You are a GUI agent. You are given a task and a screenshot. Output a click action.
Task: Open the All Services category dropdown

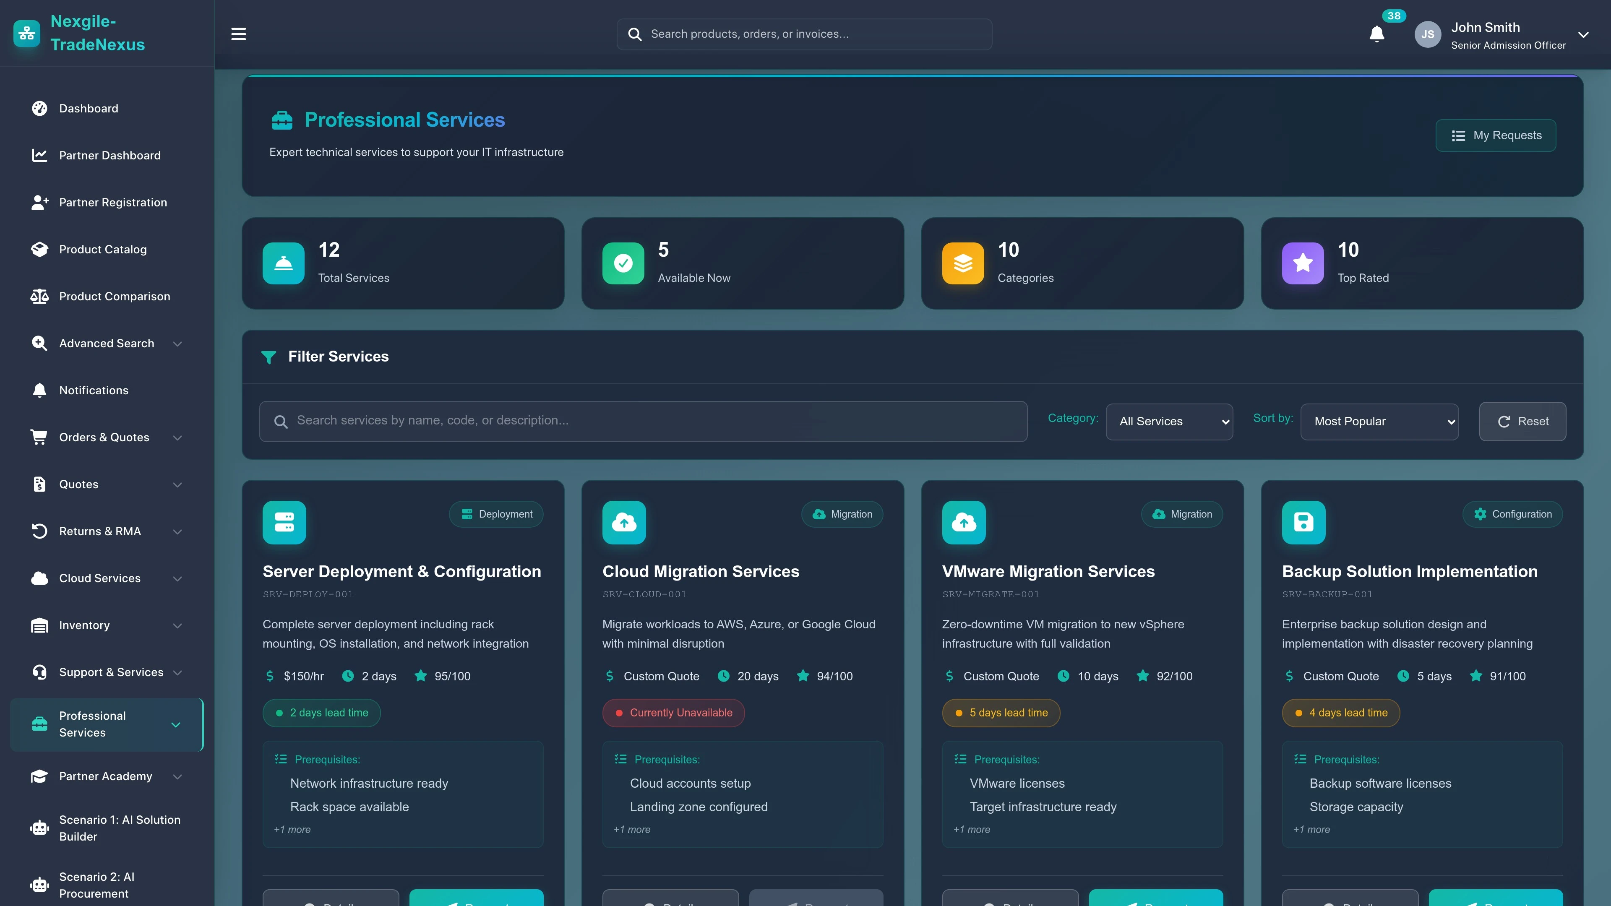[1169, 421]
